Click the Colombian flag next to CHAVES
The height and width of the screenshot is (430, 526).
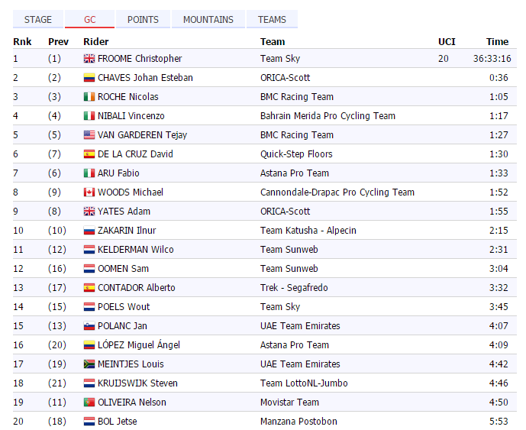click(x=89, y=78)
